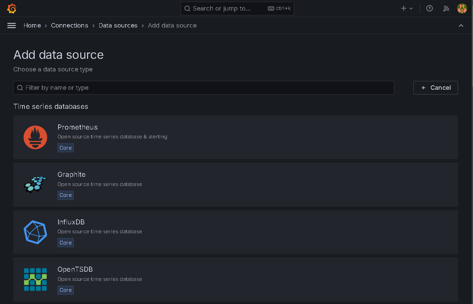473x304 pixels.
Task: Click the plus add-new icon
Action: pyautogui.click(x=404, y=9)
